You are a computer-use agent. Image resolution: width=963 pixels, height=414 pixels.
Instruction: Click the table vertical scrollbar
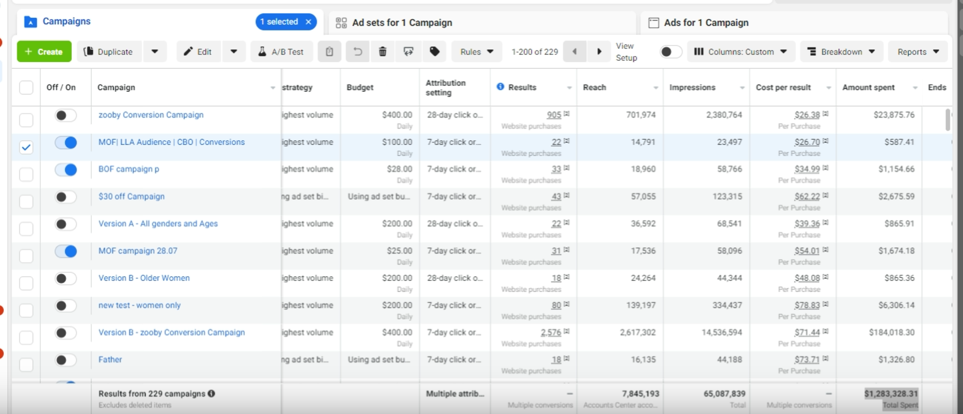coord(948,120)
